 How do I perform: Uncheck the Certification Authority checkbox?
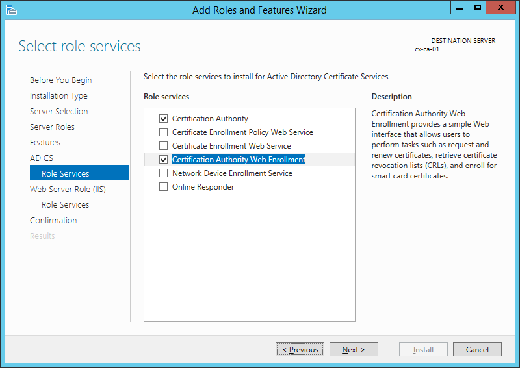pos(163,119)
